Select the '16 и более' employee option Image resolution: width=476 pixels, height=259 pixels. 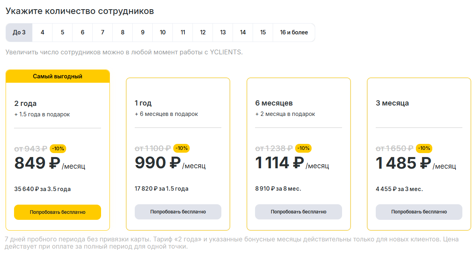point(294,32)
